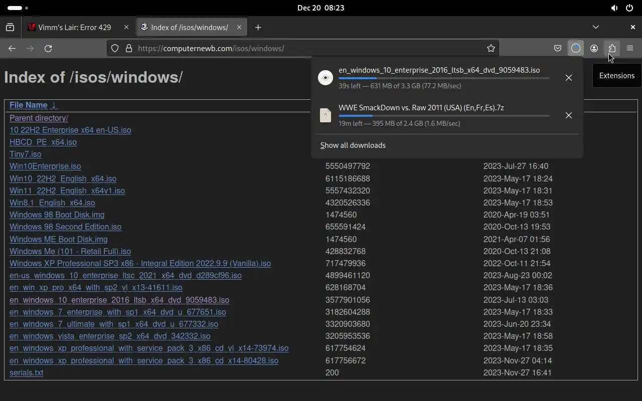Click Show all downloads

click(353, 145)
